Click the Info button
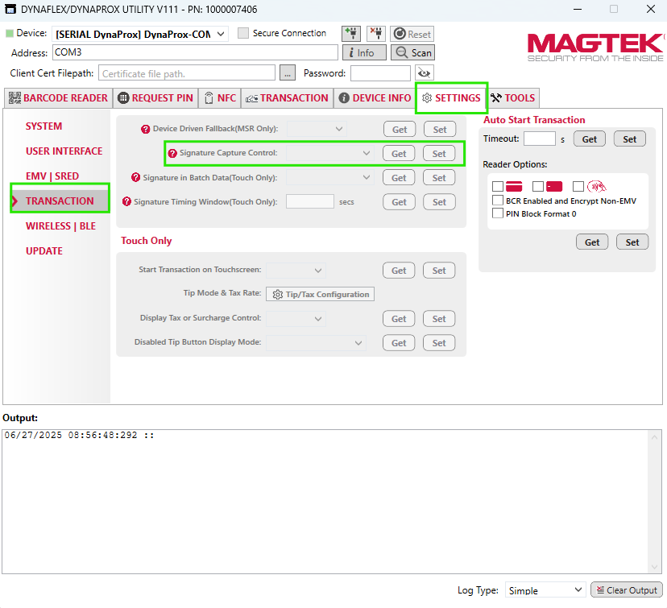This screenshot has width=667, height=608. point(364,52)
